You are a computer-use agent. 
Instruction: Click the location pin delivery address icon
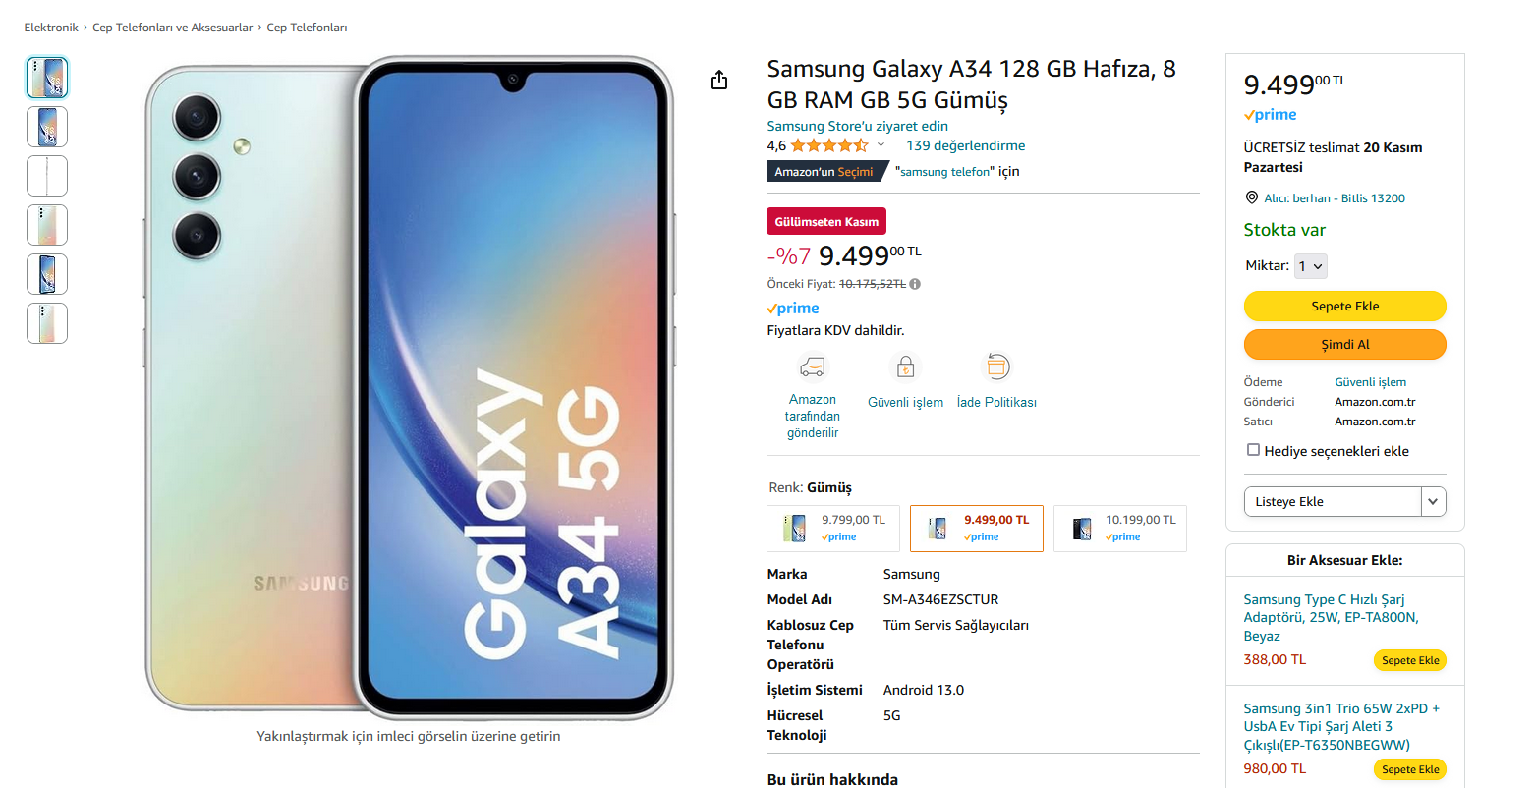coord(1251,197)
